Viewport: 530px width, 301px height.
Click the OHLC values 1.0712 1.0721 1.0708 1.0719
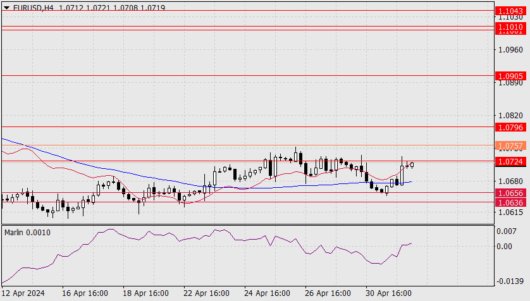[112, 8]
